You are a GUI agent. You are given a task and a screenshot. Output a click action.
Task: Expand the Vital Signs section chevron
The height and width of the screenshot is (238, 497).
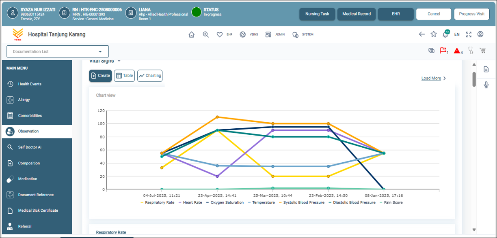[119, 61]
